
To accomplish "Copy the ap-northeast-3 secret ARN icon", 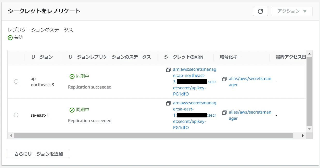I will pos(168,70).
